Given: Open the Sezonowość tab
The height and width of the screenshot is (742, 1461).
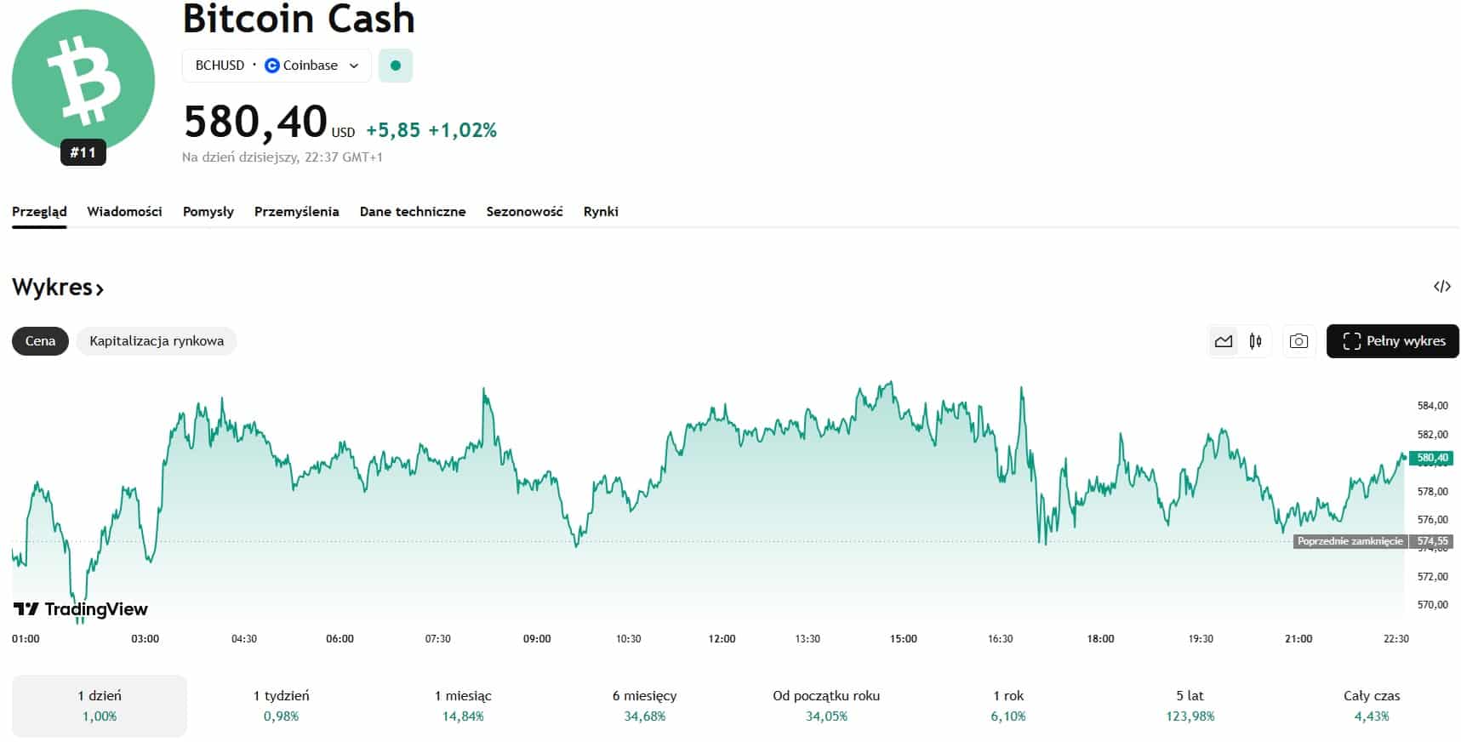Looking at the screenshot, I should tap(524, 212).
